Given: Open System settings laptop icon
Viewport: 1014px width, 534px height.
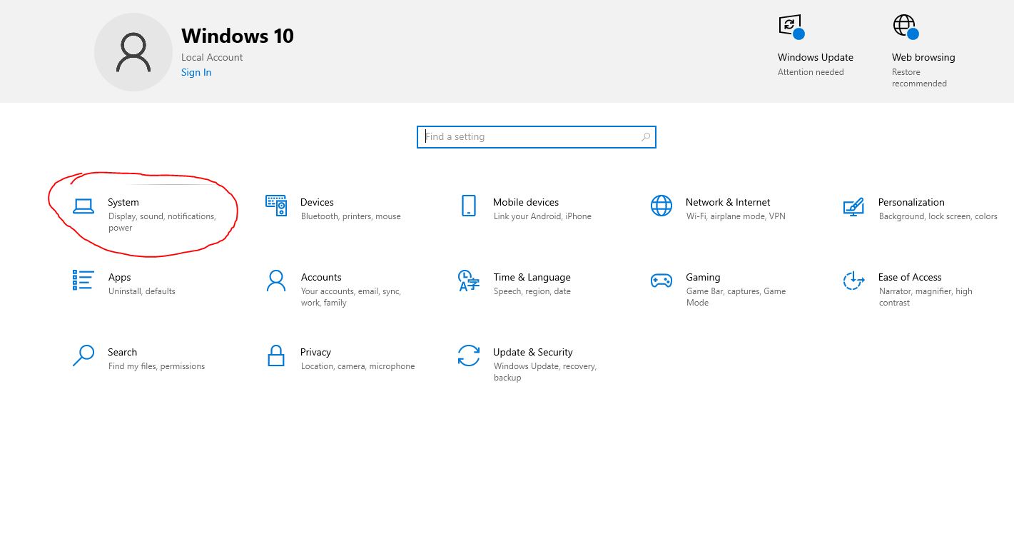Looking at the screenshot, I should pos(83,206).
